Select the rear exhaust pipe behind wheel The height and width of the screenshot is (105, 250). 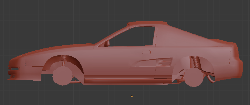(x=210, y=79)
